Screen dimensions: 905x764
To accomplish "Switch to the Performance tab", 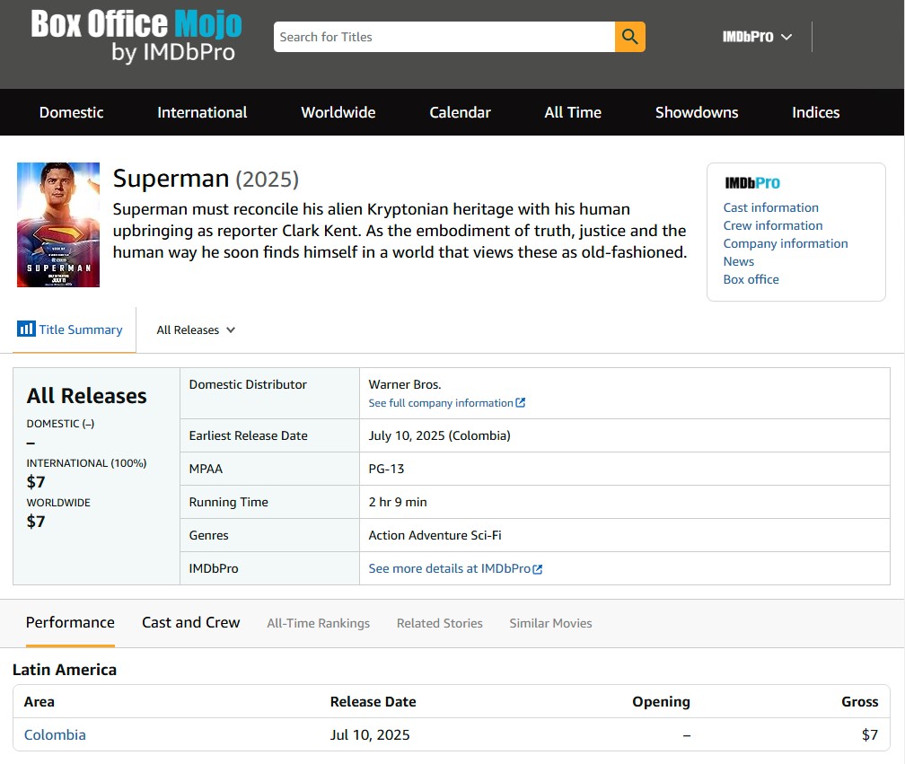I will tap(70, 623).
